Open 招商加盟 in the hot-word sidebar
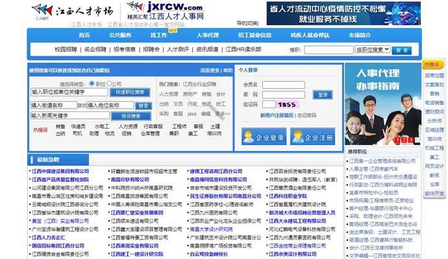Viewport: 448px width, 259px height. tap(434, 76)
